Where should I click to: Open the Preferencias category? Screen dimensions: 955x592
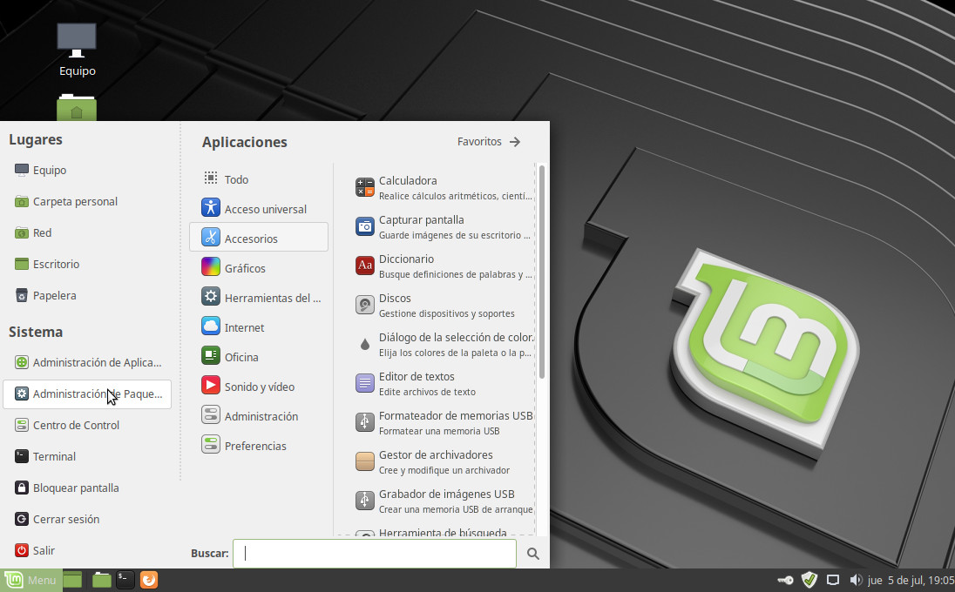tap(255, 446)
